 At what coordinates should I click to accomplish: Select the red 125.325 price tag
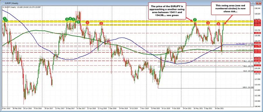pos(257,52)
